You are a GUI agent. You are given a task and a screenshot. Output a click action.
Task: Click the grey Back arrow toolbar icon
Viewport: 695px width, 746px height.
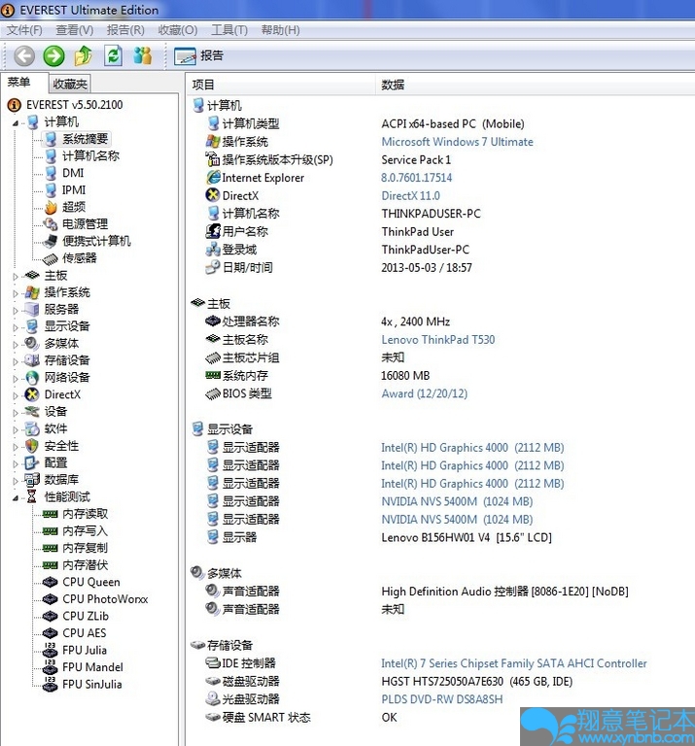(x=23, y=55)
